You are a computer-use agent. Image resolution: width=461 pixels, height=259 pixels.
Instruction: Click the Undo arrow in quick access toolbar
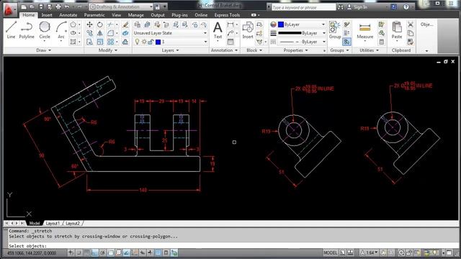(67, 6)
